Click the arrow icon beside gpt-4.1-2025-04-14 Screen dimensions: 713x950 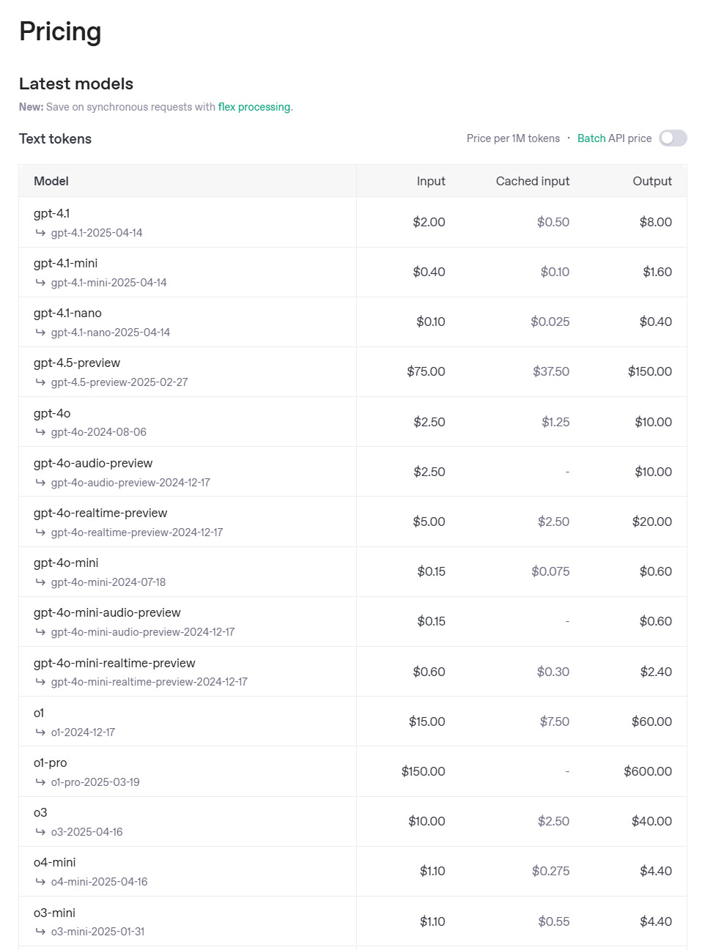pyautogui.click(x=41, y=233)
